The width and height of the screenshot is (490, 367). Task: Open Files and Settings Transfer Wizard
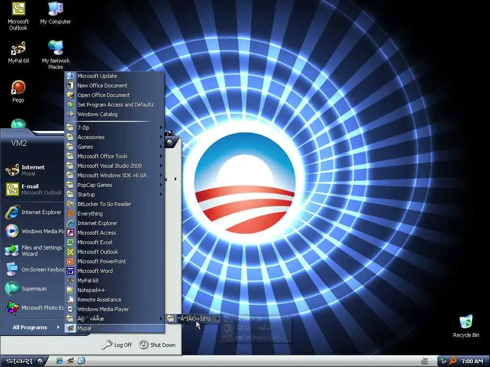tap(34, 250)
